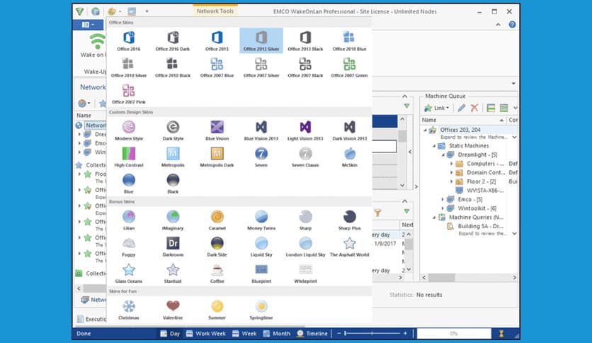Pick the Office 2013 Black skin
Image resolution: width=592 pixels, height=343 pixels.
coord(305,41)
